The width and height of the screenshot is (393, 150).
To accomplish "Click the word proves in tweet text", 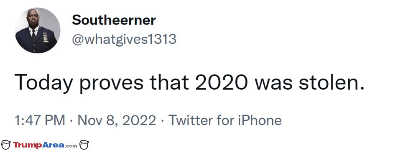I will click(x=112, y=84).
